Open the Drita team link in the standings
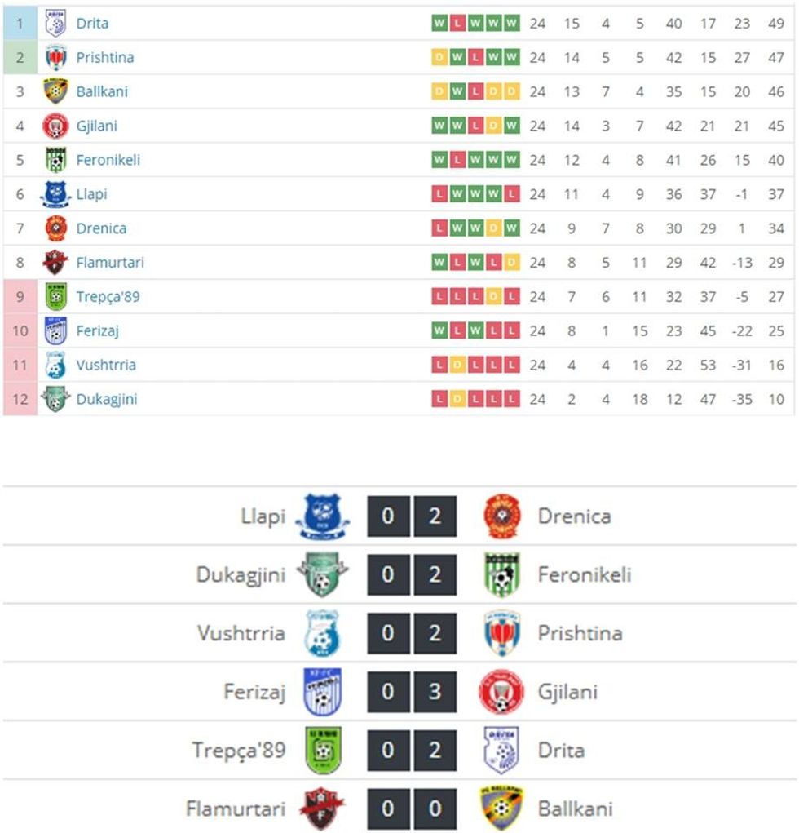 pyautogui.click(x=92, y=24)
